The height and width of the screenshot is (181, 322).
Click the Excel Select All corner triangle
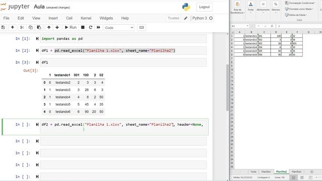tap(232, 32)
